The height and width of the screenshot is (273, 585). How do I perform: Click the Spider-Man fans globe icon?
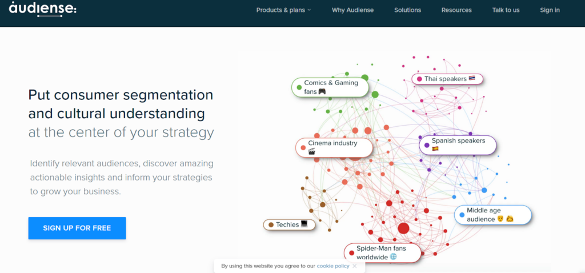tap(393, 256)
